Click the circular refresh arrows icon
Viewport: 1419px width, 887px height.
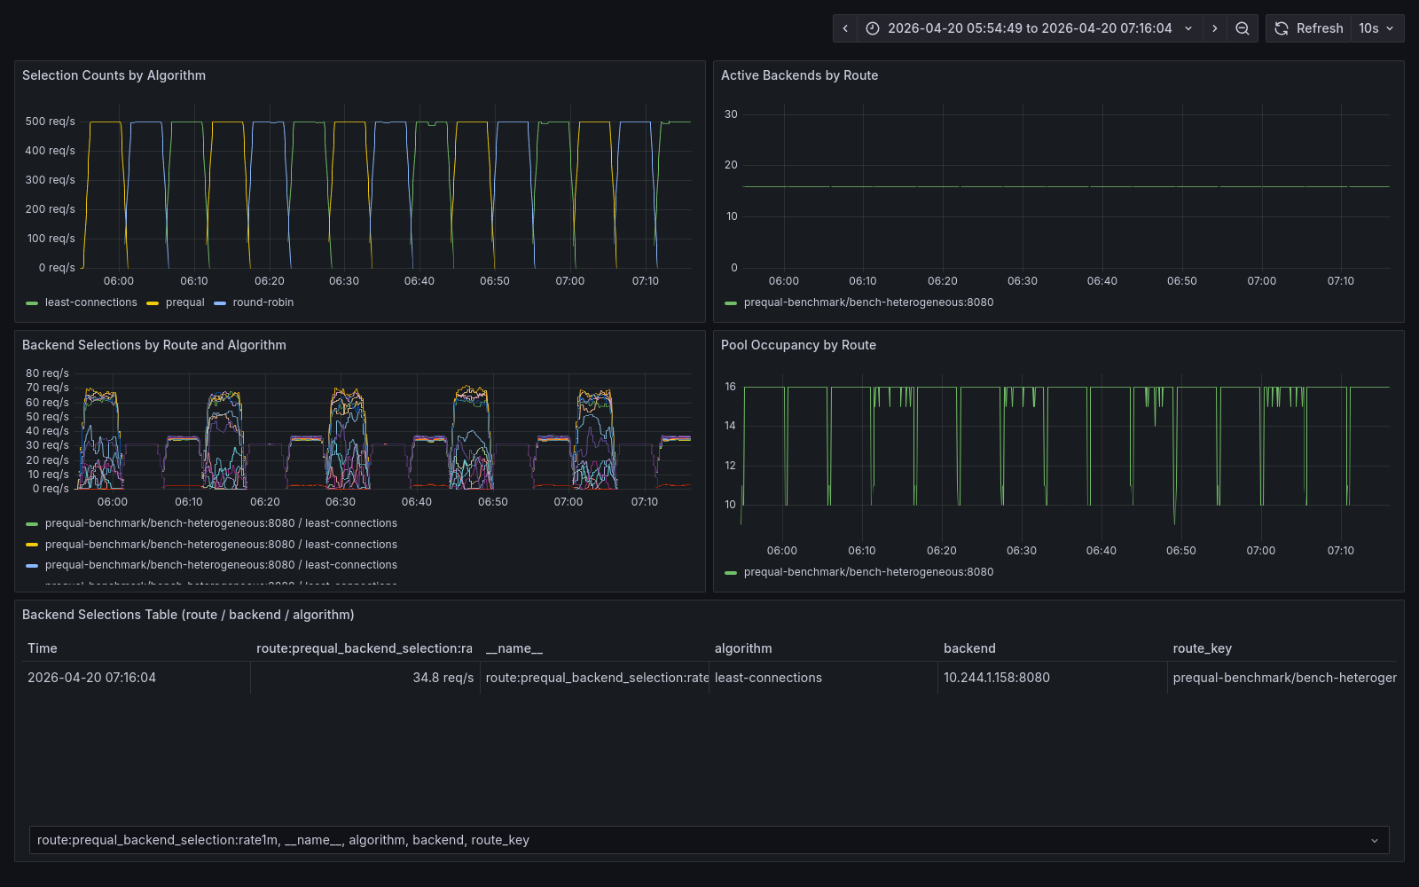(x=1281, y=27)
